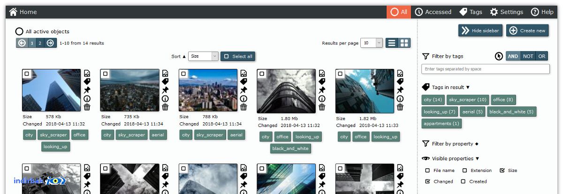The image size is (563, 194).
Task: Delete the 1.80 Mb image
Action: pyautogui.click(x=322, y=107)
